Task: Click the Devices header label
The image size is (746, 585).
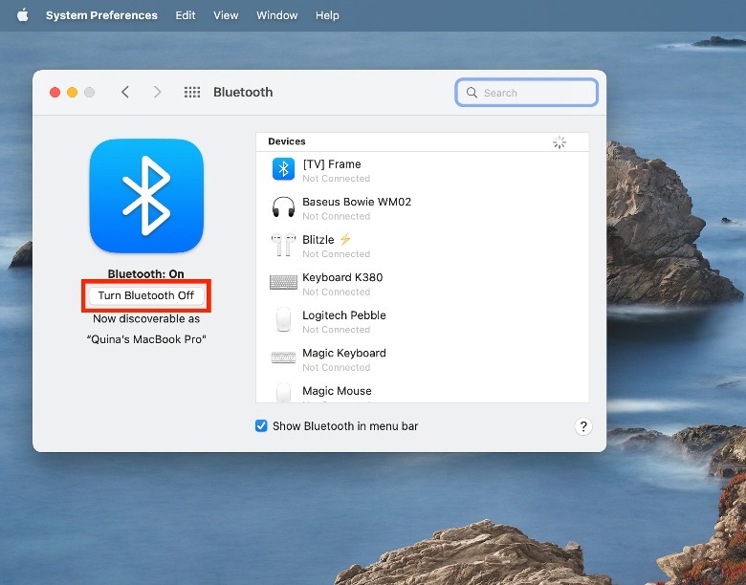Action: pos(287,141)
